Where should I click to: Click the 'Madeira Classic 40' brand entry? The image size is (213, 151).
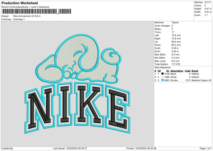pos(201,80)
